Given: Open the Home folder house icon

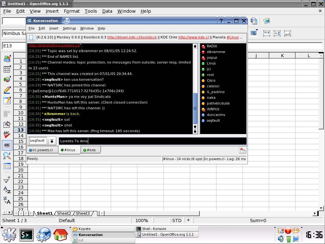Looking at the screenshot, I should [x=61, y=235].
